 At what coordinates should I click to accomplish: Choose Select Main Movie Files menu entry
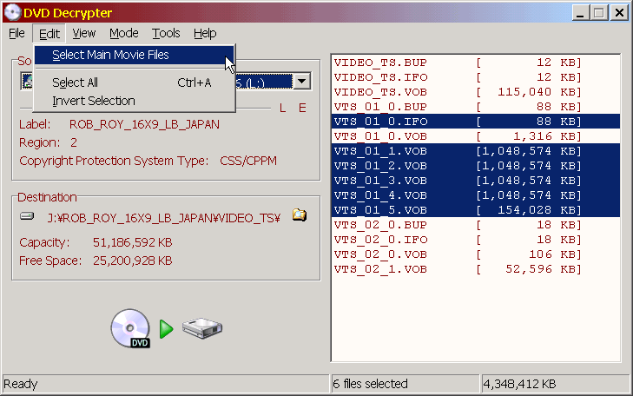(110, 55)
